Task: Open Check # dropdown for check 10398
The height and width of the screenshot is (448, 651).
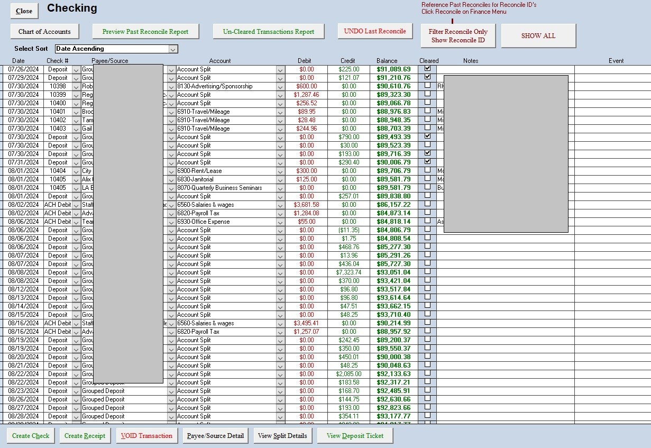Action: (x=76, y=86)
